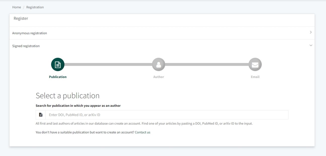The image size is (326, 156).
Task: Click the "Search for publication" field label
Action: click(78, 106)
